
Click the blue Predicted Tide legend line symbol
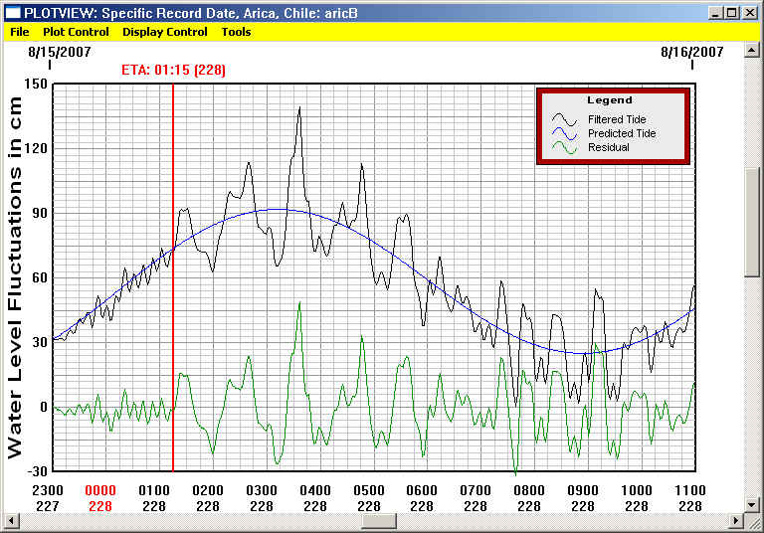click(565, 133)
